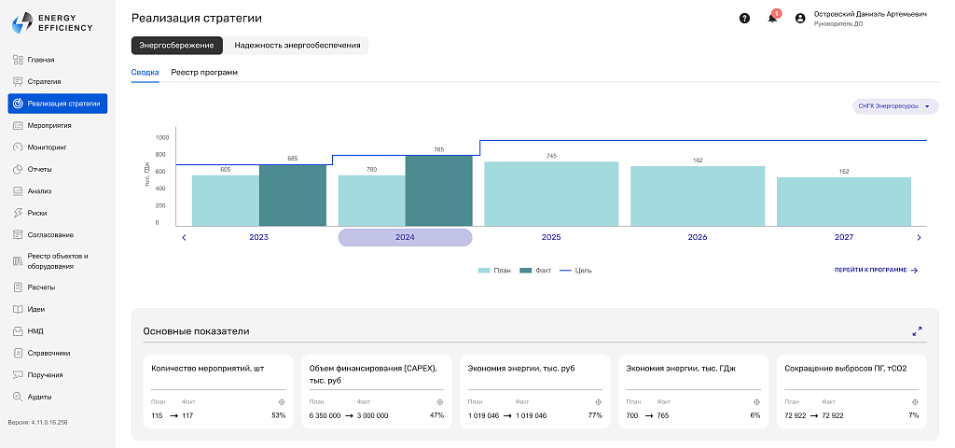
Task: Expand the Основные показатели panel fullscreen
Action: (x=917, y=331)
